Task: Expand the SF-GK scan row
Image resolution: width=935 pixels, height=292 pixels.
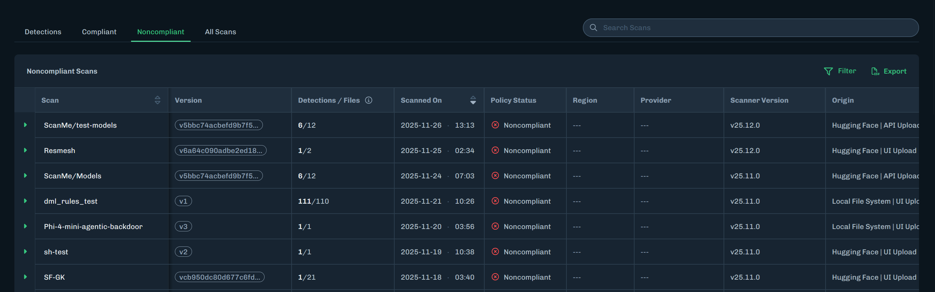Action: (x=25, y=277)
